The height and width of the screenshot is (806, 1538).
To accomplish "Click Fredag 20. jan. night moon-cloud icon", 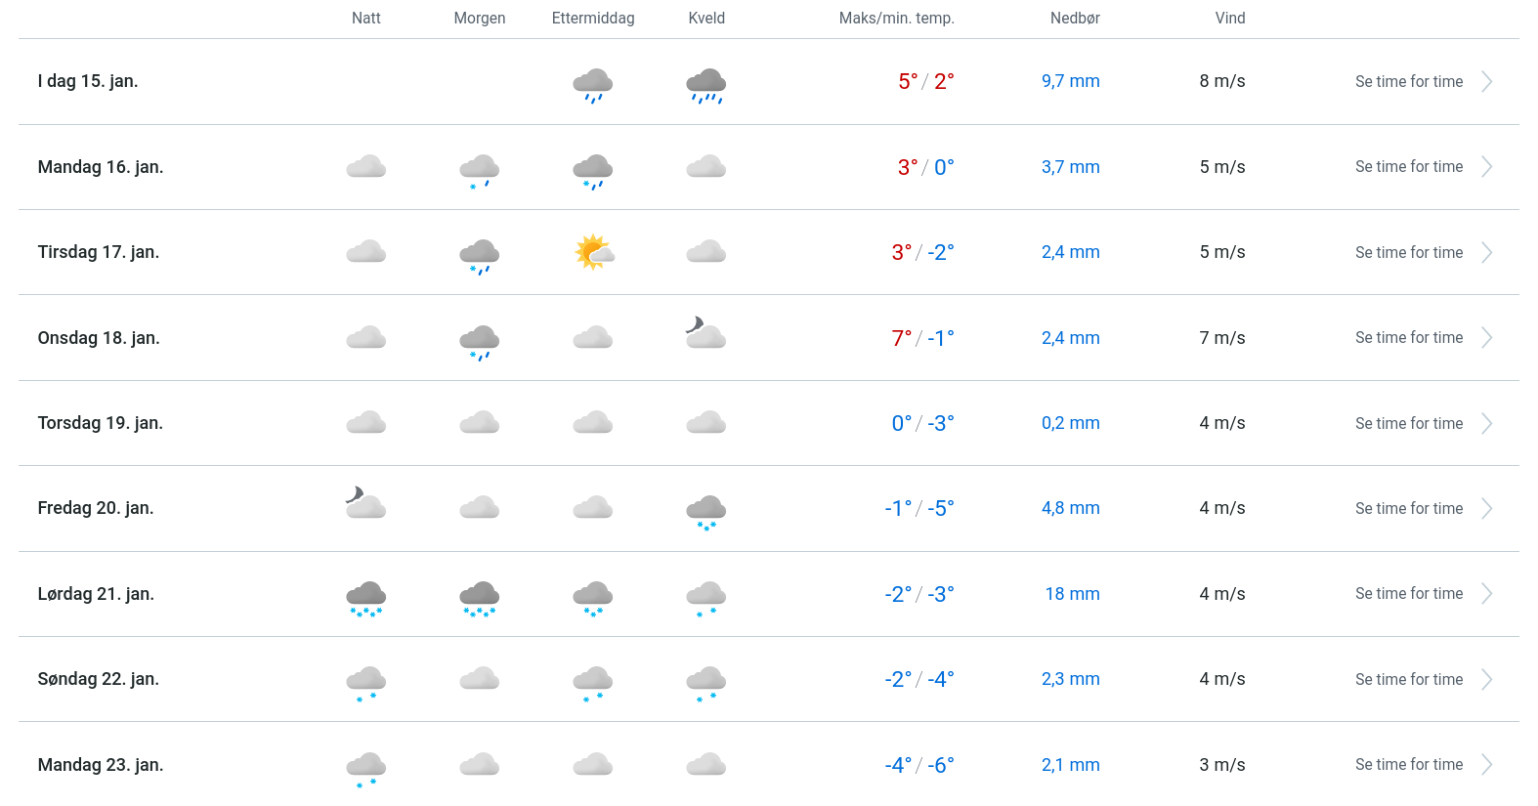I will click(x=365, y=504).
